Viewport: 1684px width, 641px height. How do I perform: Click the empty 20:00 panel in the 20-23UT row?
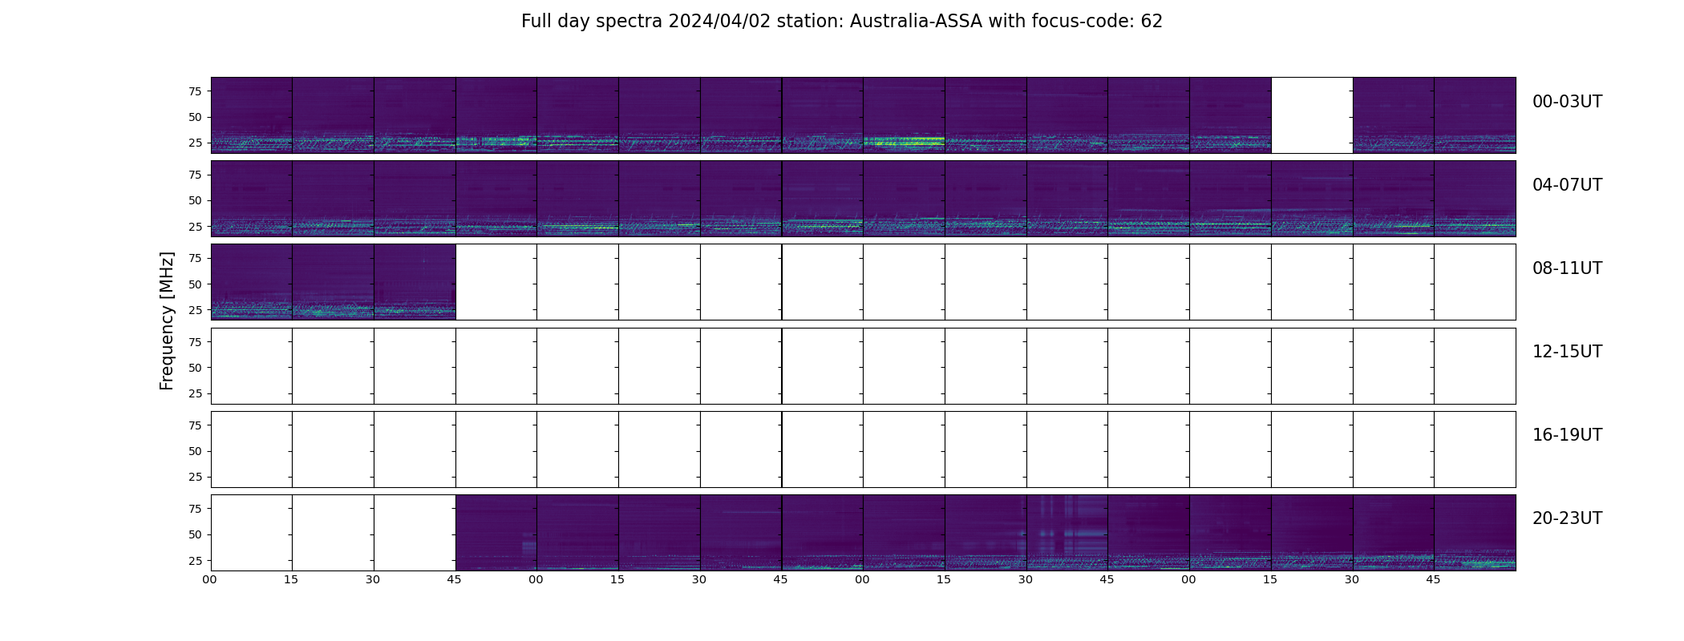click(x=252, y=533)
